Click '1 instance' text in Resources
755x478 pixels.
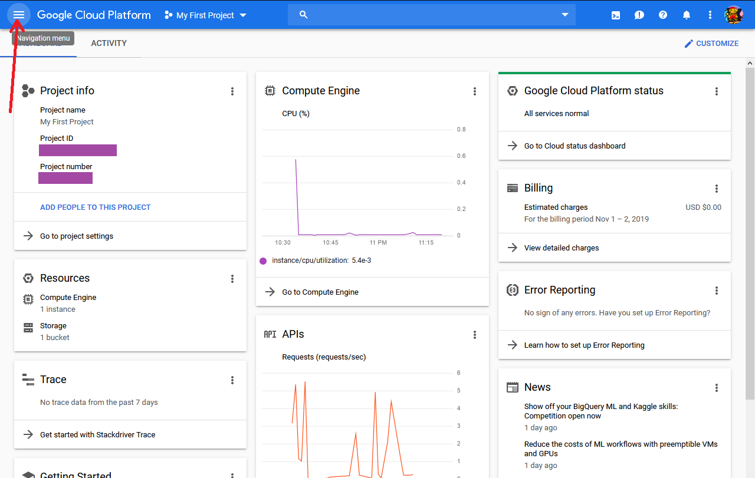click(x=58, y=309)
